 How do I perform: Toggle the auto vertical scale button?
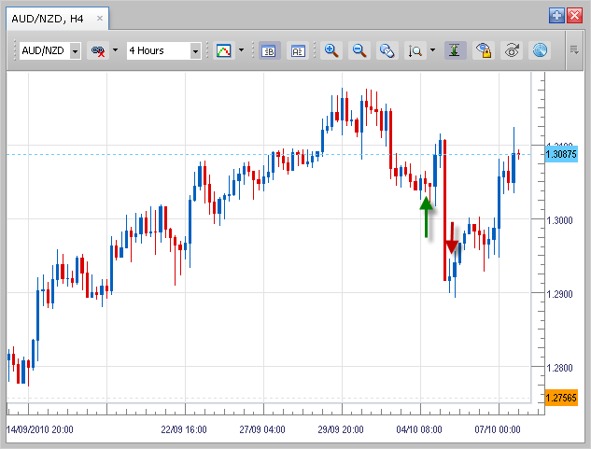[x=455, y=50]
